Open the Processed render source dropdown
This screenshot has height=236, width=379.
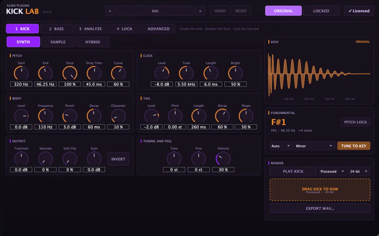(x=333, y=171)
